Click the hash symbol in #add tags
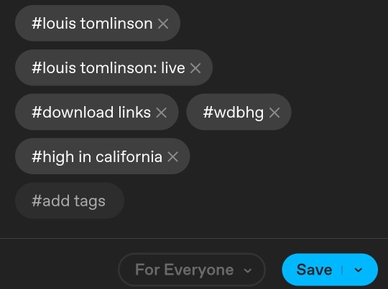This screenshot has height=289, width=388. (37, 201)
